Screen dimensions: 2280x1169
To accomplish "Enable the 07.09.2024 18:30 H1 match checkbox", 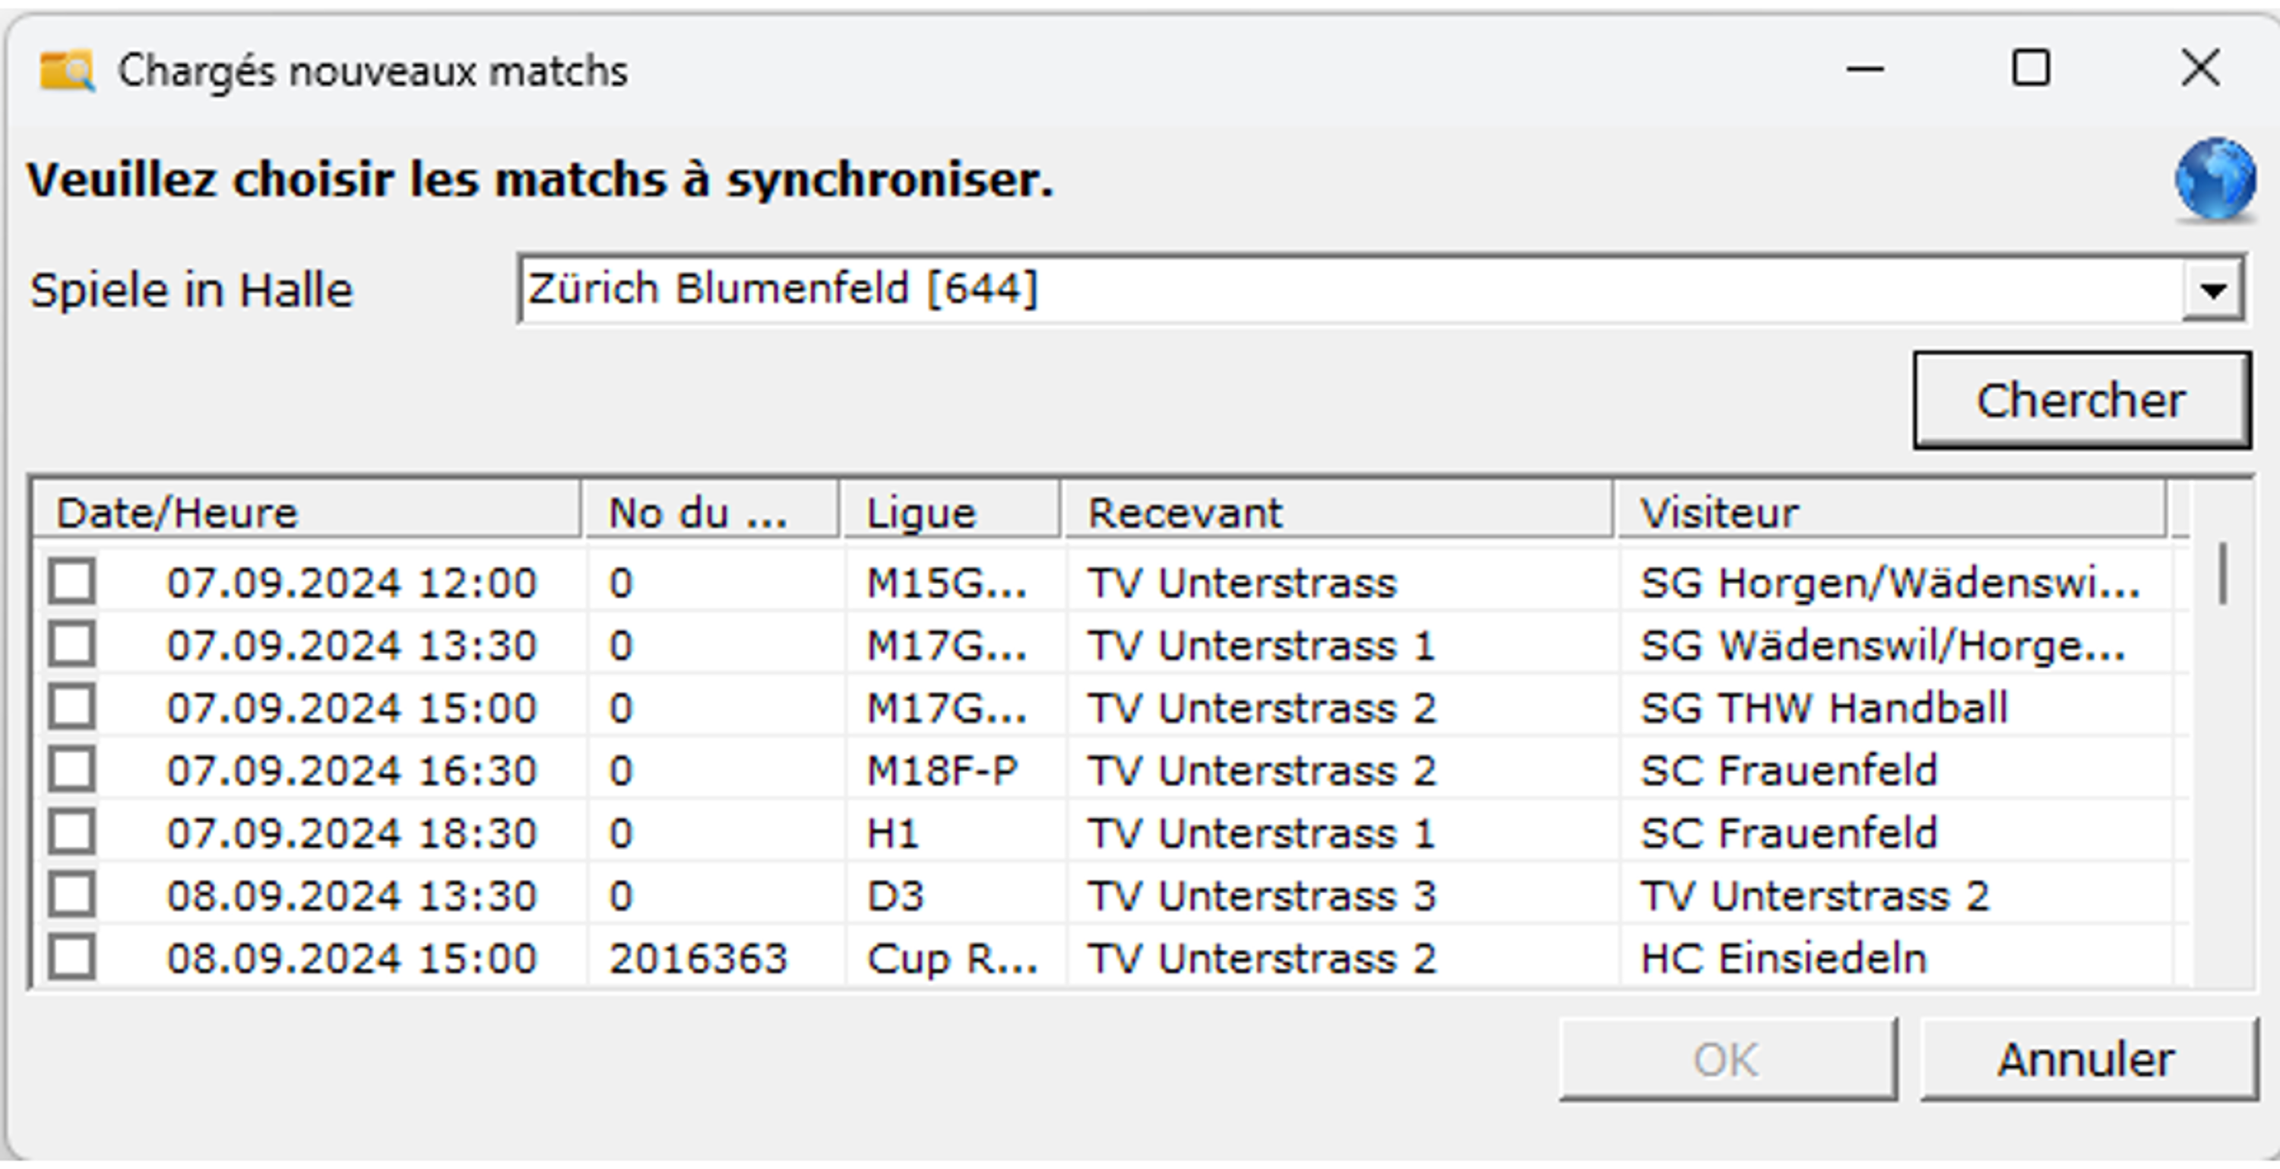I will point(72,833).
